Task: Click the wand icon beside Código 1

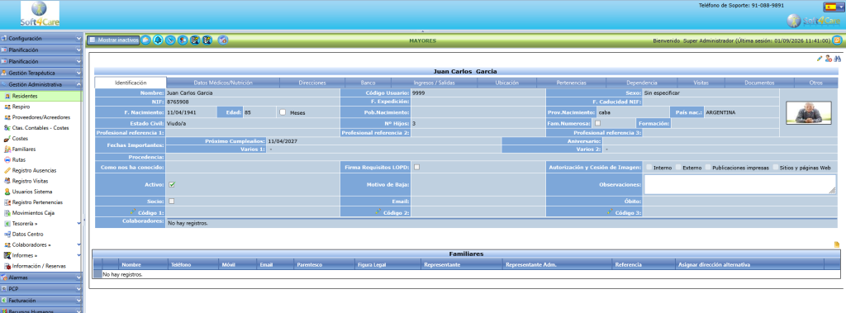Action: point(132,212)
